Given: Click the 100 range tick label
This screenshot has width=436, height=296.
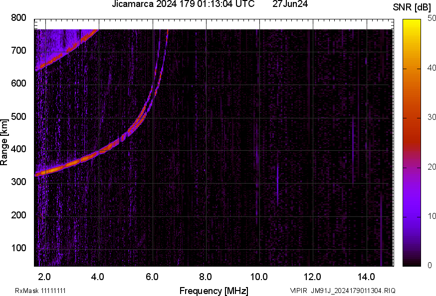Looking at the screenshot, I should tap(18, 248).
